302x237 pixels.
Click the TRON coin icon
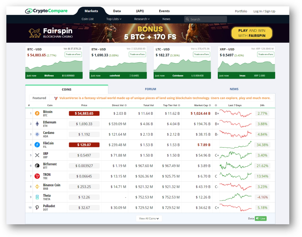pyautogui.click(x=37, y=176)
